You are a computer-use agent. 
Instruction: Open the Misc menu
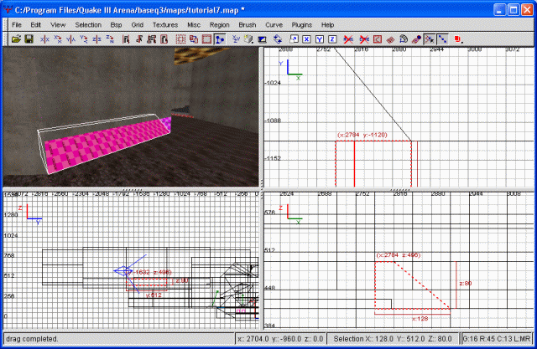[194, 25]
